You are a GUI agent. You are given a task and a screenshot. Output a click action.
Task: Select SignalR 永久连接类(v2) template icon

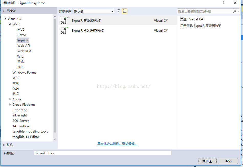coord(64,30)
